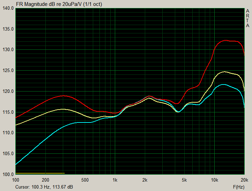Viewport: 252px width, 191px height.
Task: Click the '105.0' Y-axis label
Action: click(x=8, y=154)
